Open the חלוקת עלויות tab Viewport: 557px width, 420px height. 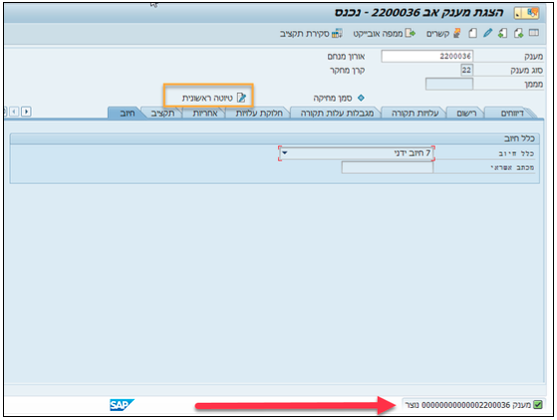pos(259,113)
